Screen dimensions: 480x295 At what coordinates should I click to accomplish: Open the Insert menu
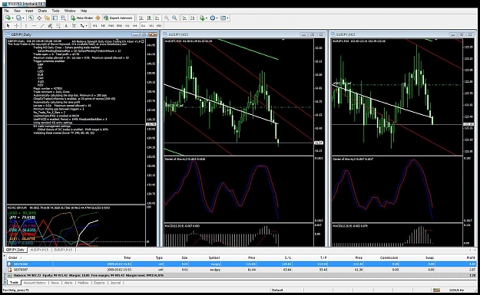29,11
